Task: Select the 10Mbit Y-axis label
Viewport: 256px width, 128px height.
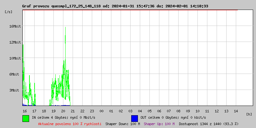Action: click(x=15, y=58)
